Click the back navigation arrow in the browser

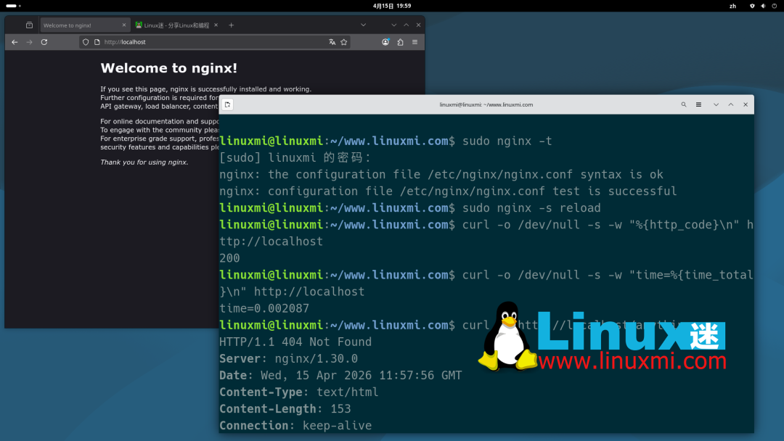click(14, 41)
